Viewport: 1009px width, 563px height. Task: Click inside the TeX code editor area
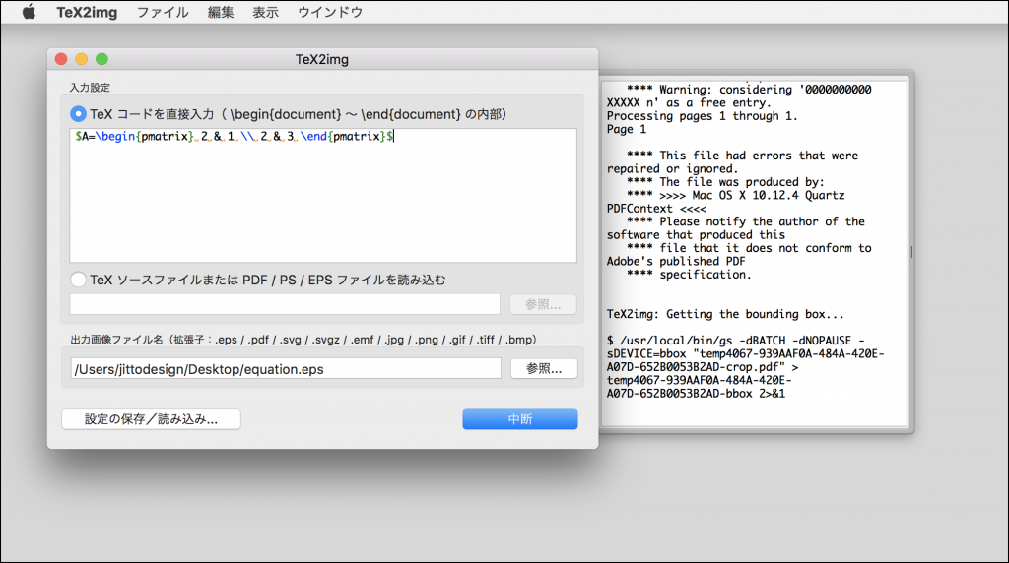coord(323,196)
